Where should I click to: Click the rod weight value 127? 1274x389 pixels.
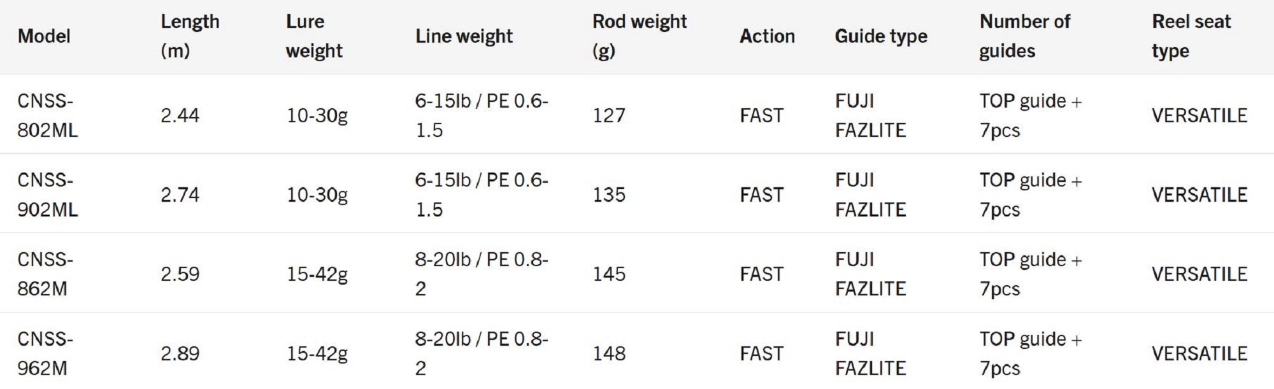[609, 115]
